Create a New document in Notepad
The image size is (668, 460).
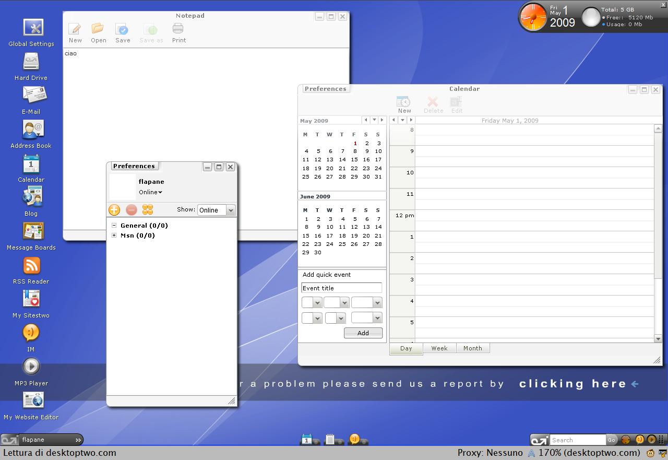tap(75, 32)
